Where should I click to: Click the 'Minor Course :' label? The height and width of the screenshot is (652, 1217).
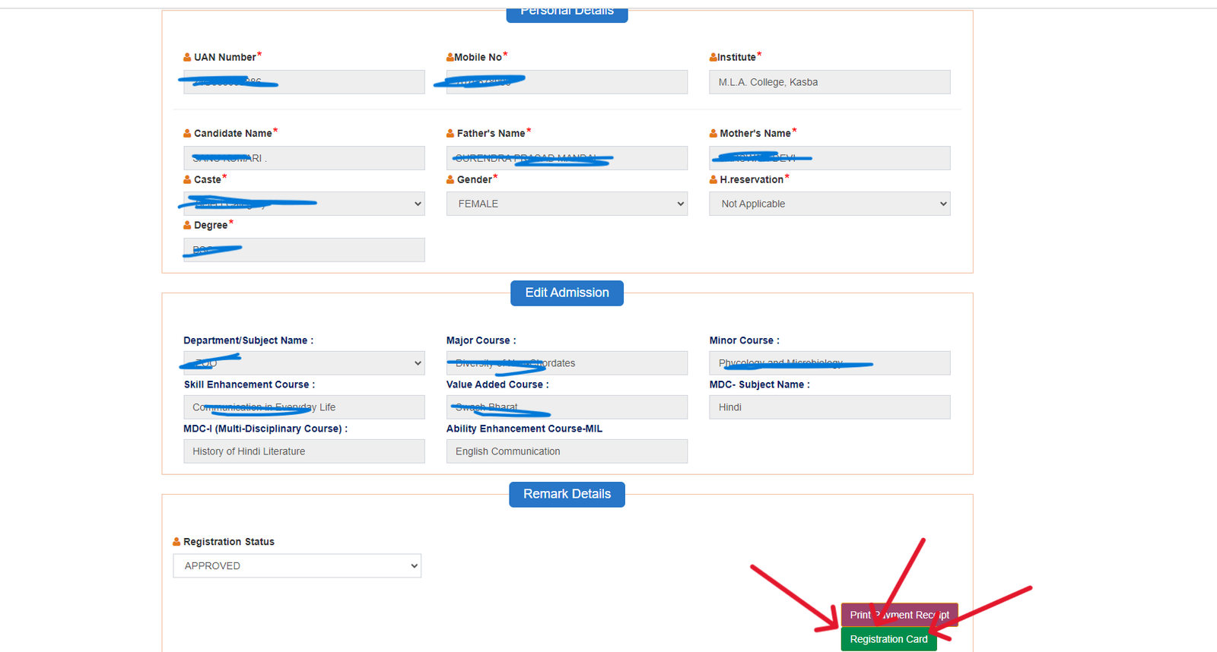coord(745,340)
